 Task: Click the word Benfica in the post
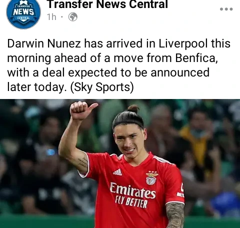(x=196, y=58)
